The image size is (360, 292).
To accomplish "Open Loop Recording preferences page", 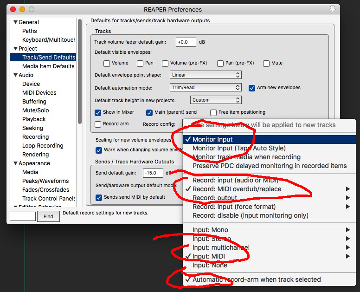I will tap(43, 145).
